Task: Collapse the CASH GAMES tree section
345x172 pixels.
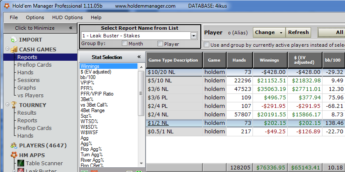Action: [x=8, y=50]
